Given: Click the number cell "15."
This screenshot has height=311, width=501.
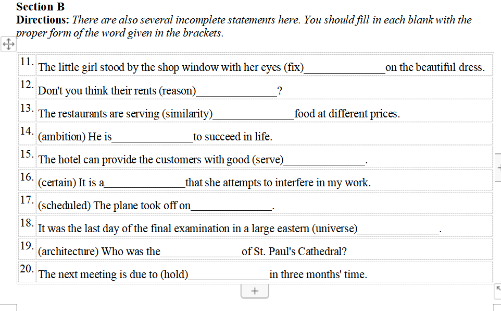Looking at the screenshot, I should tap(27, 153).
